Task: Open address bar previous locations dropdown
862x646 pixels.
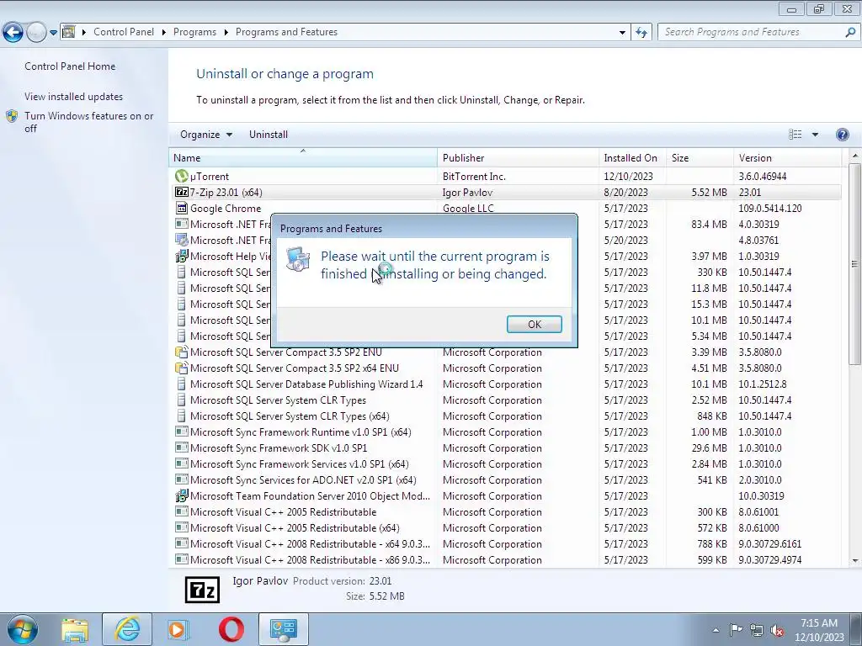Action: coord(622,33)
